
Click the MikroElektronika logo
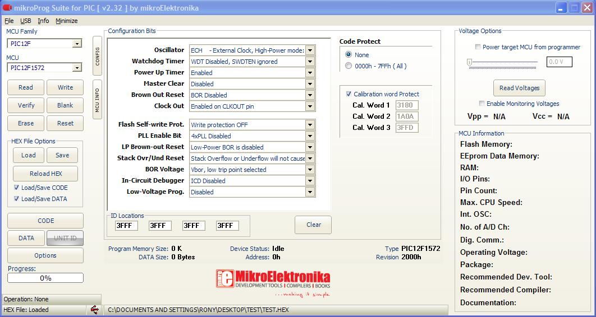tap(273, 283)
